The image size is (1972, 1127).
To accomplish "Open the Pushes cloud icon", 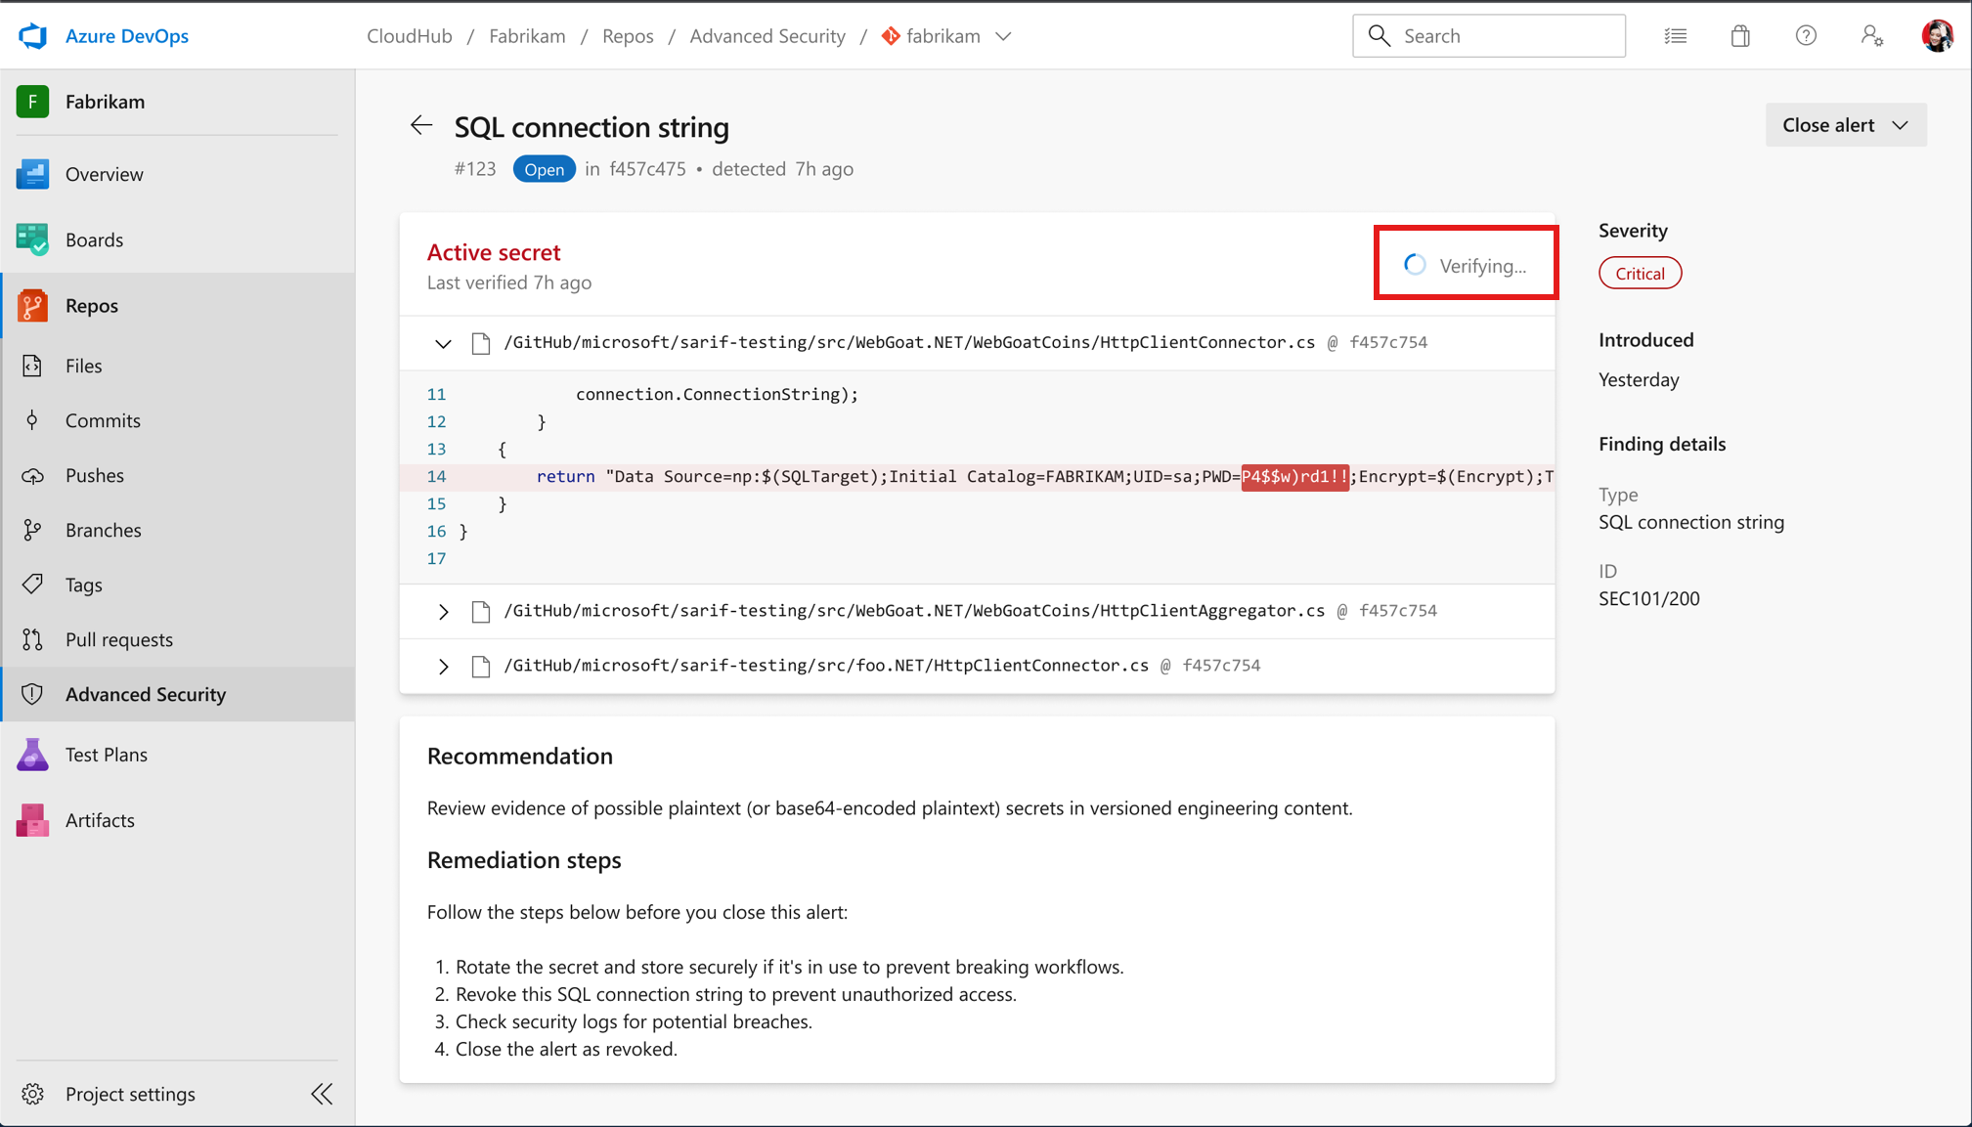I will pos(32,476).
